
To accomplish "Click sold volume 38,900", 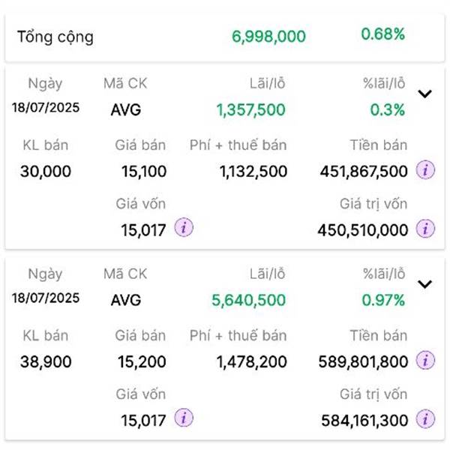I will [x=46, y=362].
